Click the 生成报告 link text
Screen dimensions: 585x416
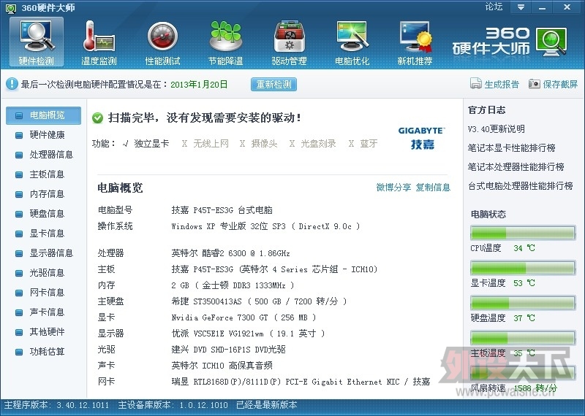coord(502,84)
